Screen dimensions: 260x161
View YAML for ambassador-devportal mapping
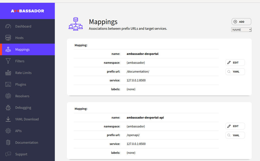point(235,72)
